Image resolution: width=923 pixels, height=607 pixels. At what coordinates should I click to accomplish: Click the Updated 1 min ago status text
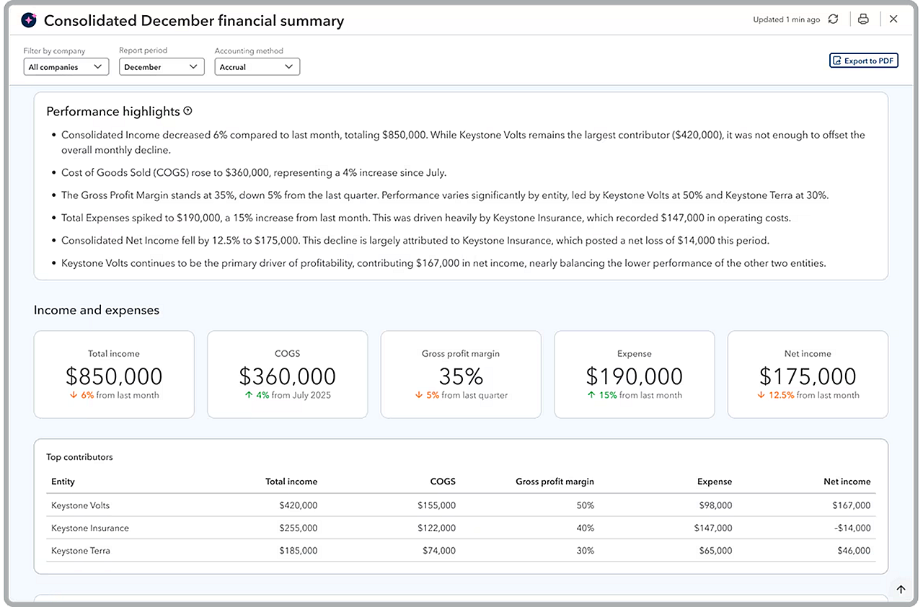pyautogui.click(x=787, y=19)
